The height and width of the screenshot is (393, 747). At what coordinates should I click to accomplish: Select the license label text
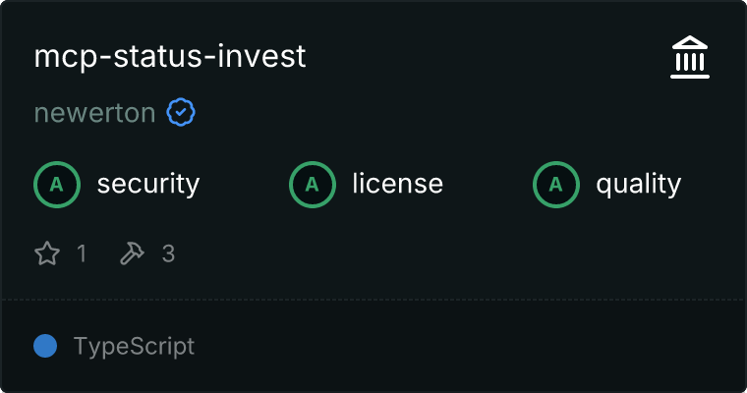[x=397, y=184]
